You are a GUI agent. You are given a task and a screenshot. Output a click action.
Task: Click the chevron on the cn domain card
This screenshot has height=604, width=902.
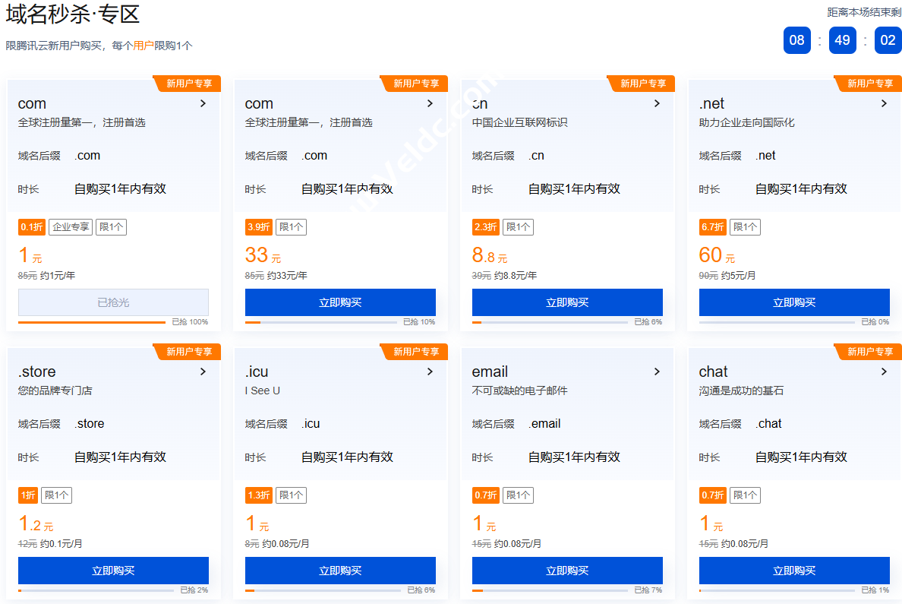tap(657, 103)
